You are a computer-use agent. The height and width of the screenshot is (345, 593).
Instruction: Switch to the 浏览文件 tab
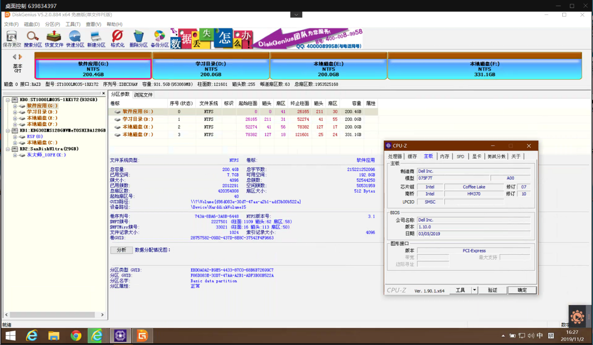(x=143, y=95)
